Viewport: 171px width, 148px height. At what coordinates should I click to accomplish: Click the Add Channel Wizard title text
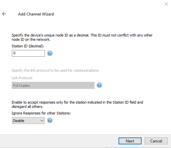(36, 14)
